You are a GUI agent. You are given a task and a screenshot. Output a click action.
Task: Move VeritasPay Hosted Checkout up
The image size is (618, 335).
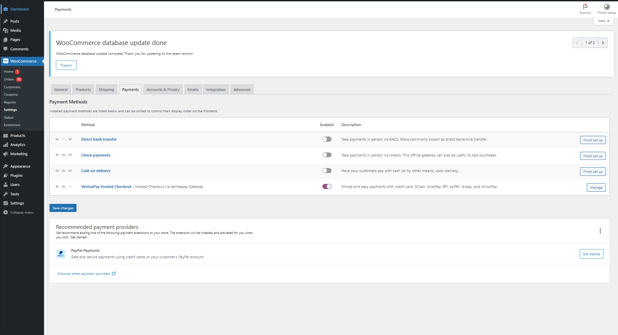(63, 187)
